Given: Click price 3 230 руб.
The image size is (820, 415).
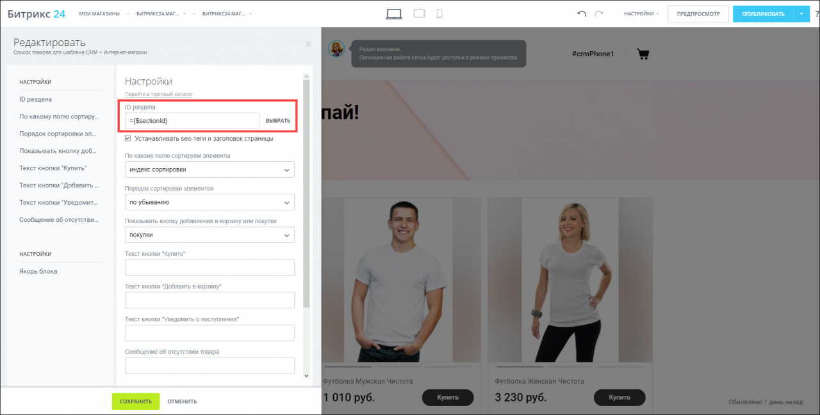Looking at the screenshot, I should (521, 397).
